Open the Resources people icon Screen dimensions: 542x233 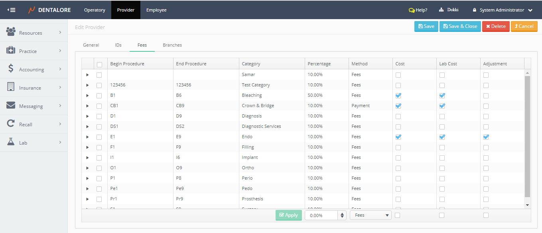[11, 32]
